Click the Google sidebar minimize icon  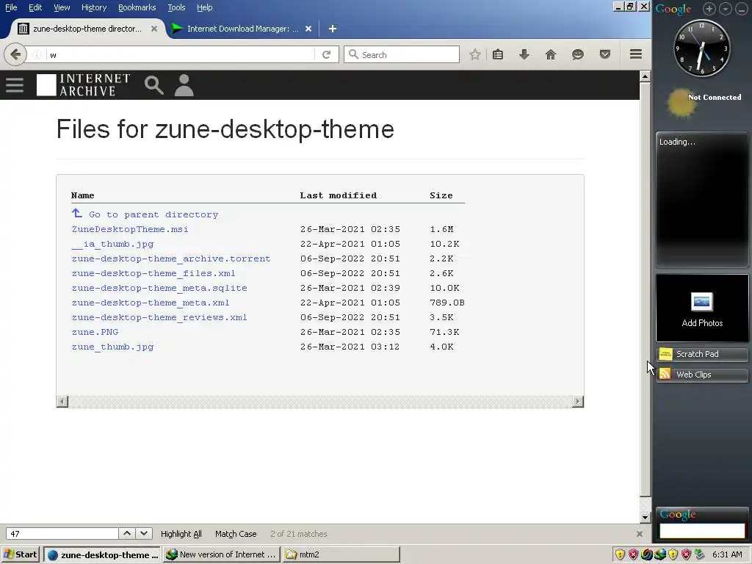pos(742,9)
